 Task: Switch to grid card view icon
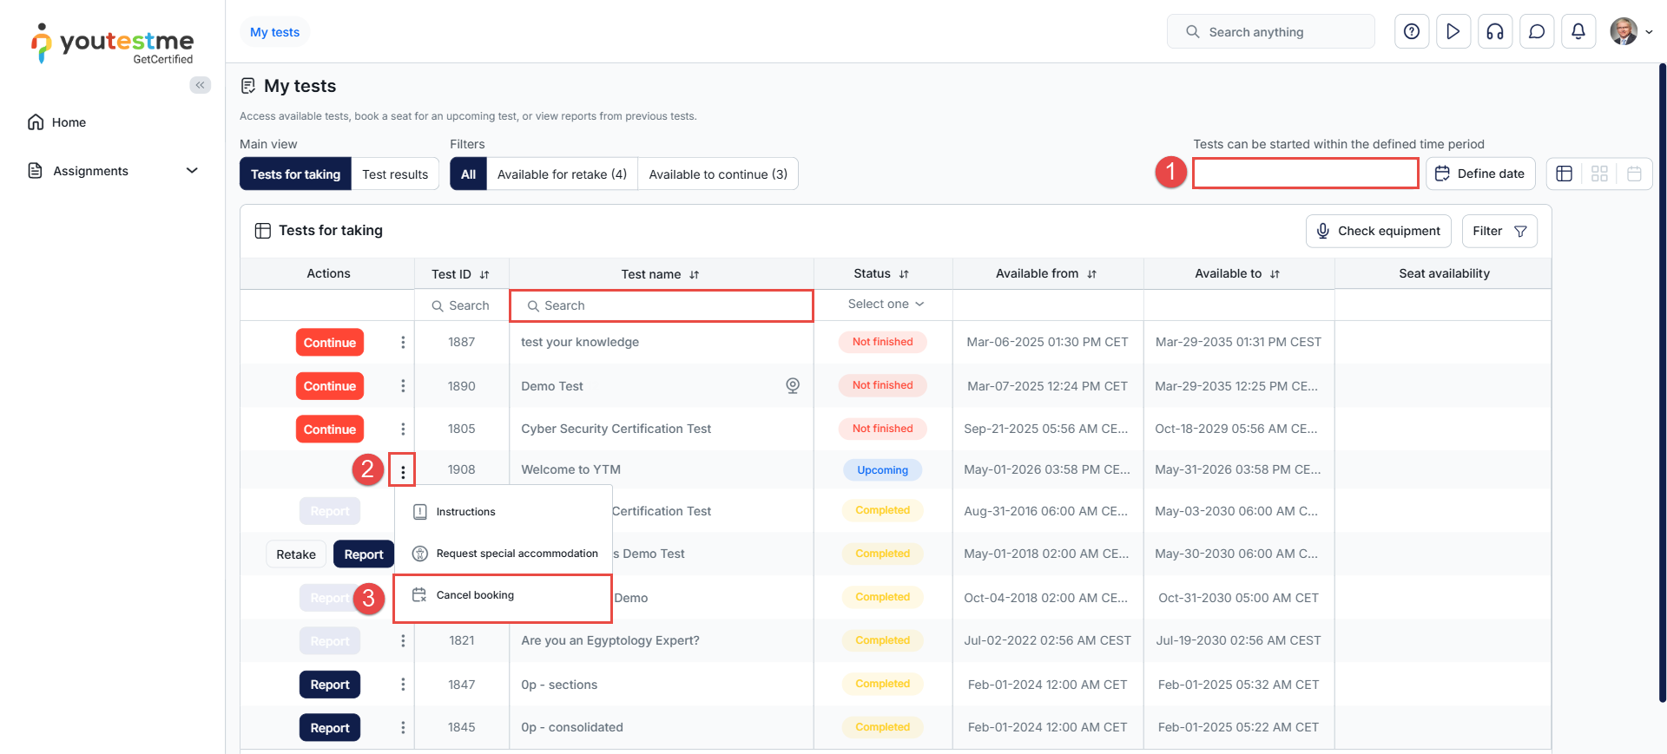click(x=1599, y=174)
